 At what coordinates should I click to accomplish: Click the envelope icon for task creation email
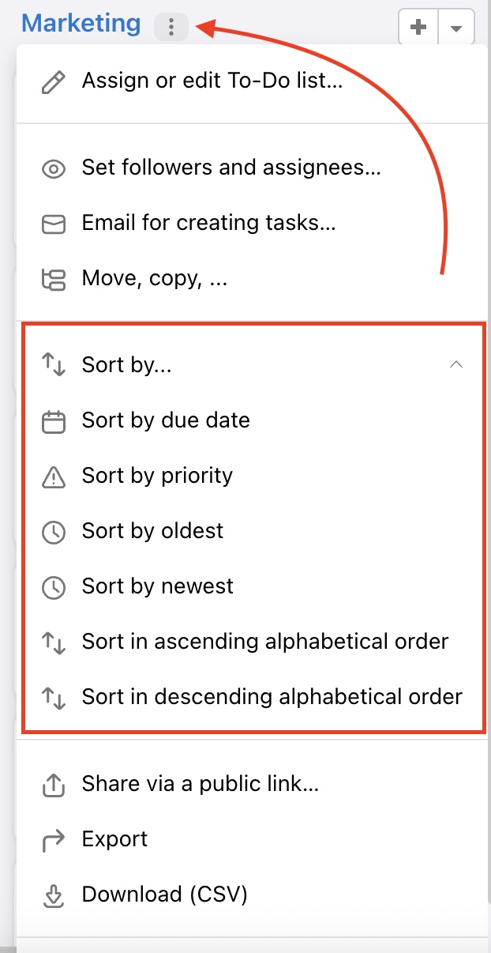click(53, 223)
